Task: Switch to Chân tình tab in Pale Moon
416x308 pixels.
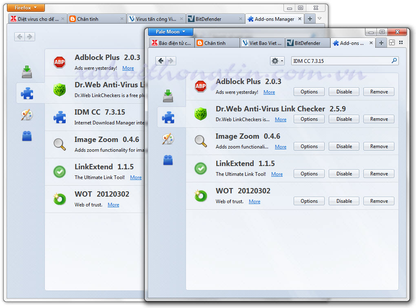Action: click(217, 43)
